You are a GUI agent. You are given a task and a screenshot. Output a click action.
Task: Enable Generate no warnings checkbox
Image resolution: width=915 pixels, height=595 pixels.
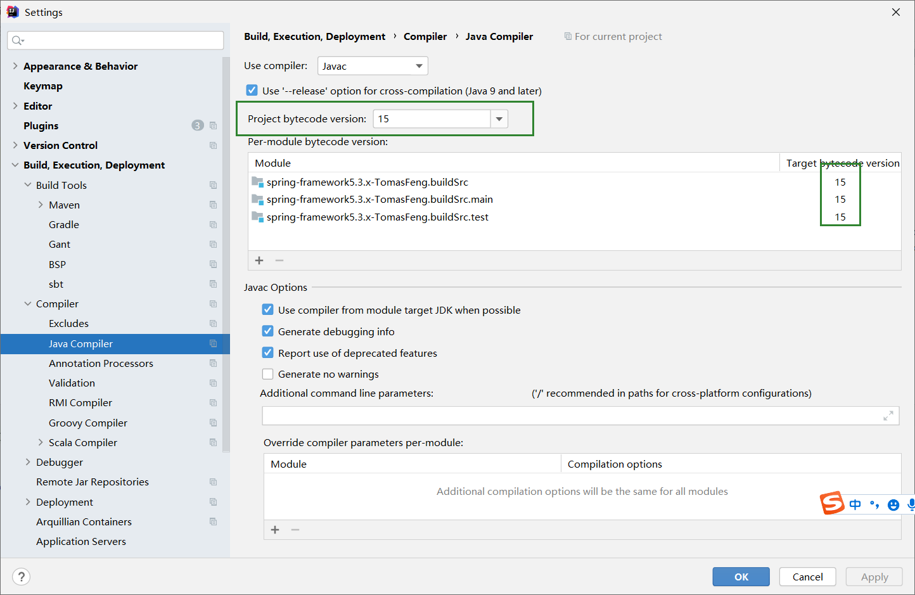(x=268, y=374)
